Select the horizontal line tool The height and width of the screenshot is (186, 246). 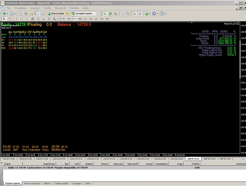pyautogui.click(x=22, y=19)
